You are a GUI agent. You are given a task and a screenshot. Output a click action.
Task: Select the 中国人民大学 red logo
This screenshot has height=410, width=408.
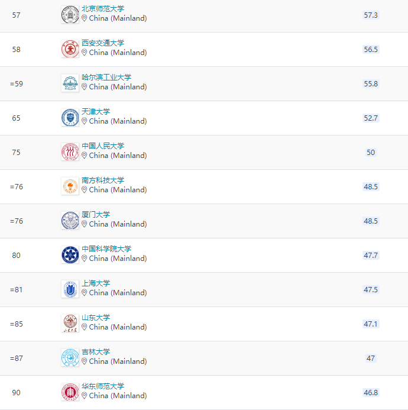70,152
